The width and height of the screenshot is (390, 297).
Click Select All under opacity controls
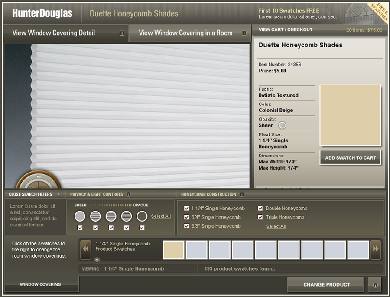click(161, 216)
